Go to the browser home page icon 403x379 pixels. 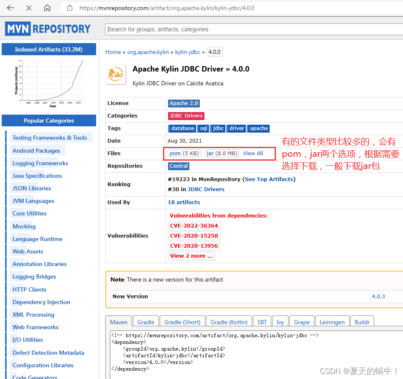click(x=47, y=8)
